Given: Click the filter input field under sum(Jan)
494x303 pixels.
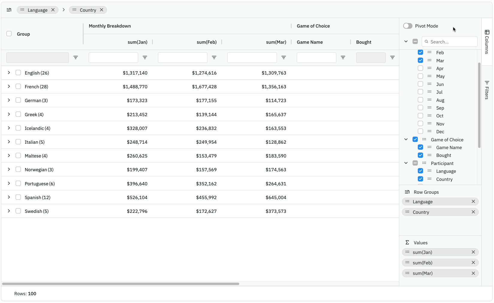Looking at the screenshot, I should click(x=113, y=57).
